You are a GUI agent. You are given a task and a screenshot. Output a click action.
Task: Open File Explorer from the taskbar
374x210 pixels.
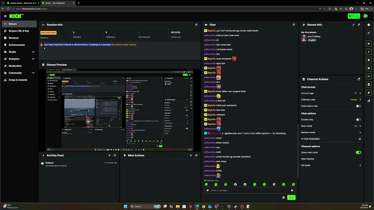pyautogui.click(x=178, y=206)
